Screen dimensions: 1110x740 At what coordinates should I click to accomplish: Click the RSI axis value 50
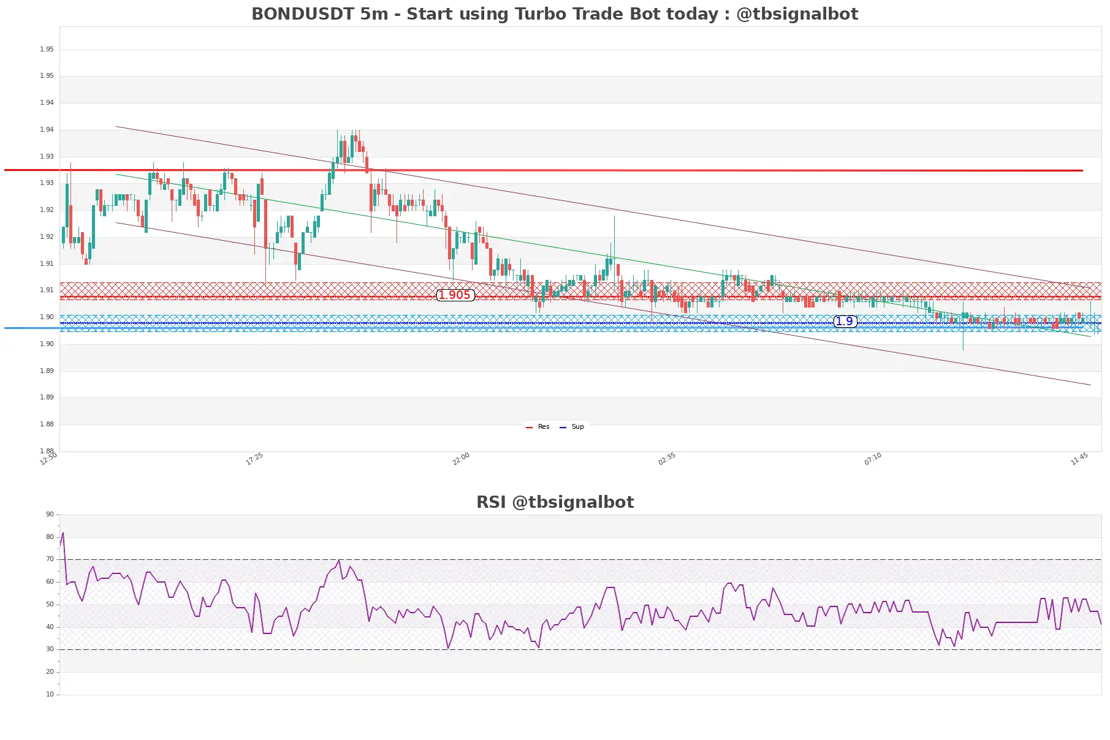[50, 605]
